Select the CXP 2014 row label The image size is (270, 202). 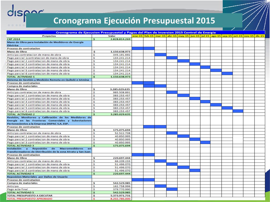pos(13,39)
